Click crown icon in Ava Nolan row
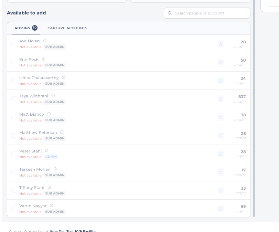This screenshot has height=232, width=279. pos(221,44)
